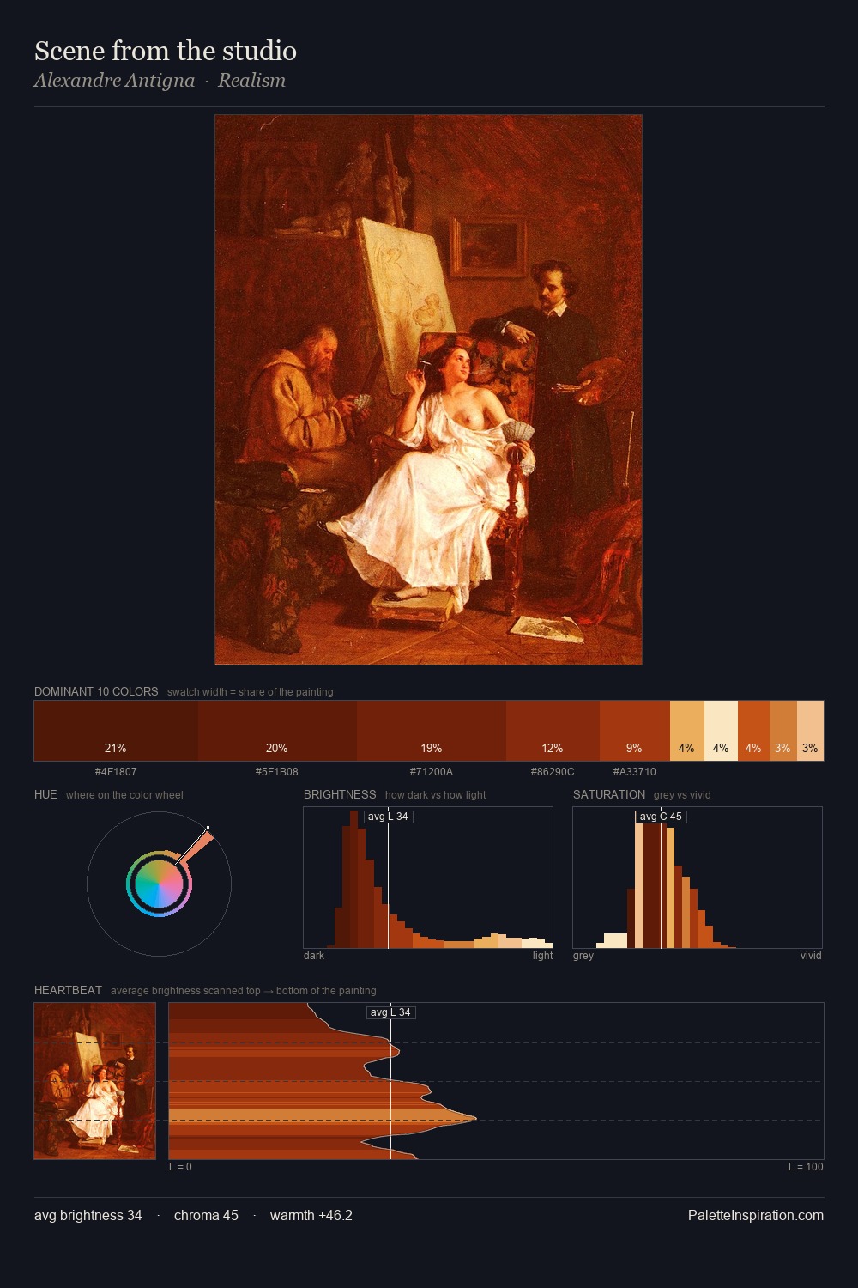
Task: Click the 'light' brightness axis label
Action: click(542, 956)
